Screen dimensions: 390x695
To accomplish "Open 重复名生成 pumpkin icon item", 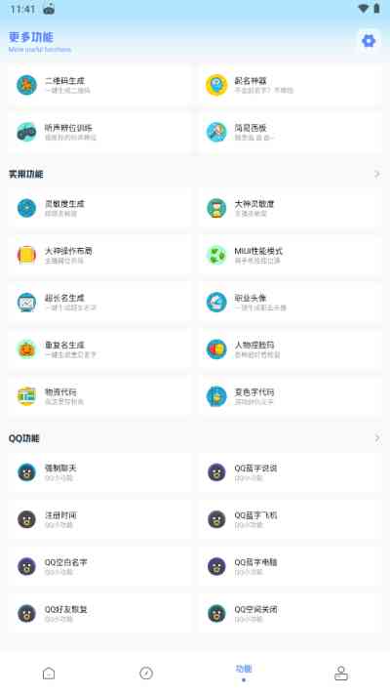I will click(99, 348).
